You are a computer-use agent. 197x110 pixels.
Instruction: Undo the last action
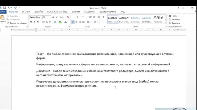pyautogui.click(x=9, y=8)
